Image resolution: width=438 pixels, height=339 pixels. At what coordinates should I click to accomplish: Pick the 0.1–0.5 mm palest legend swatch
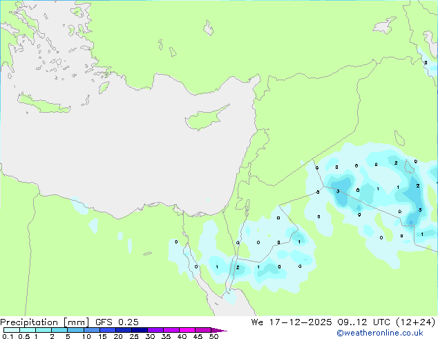12,330
